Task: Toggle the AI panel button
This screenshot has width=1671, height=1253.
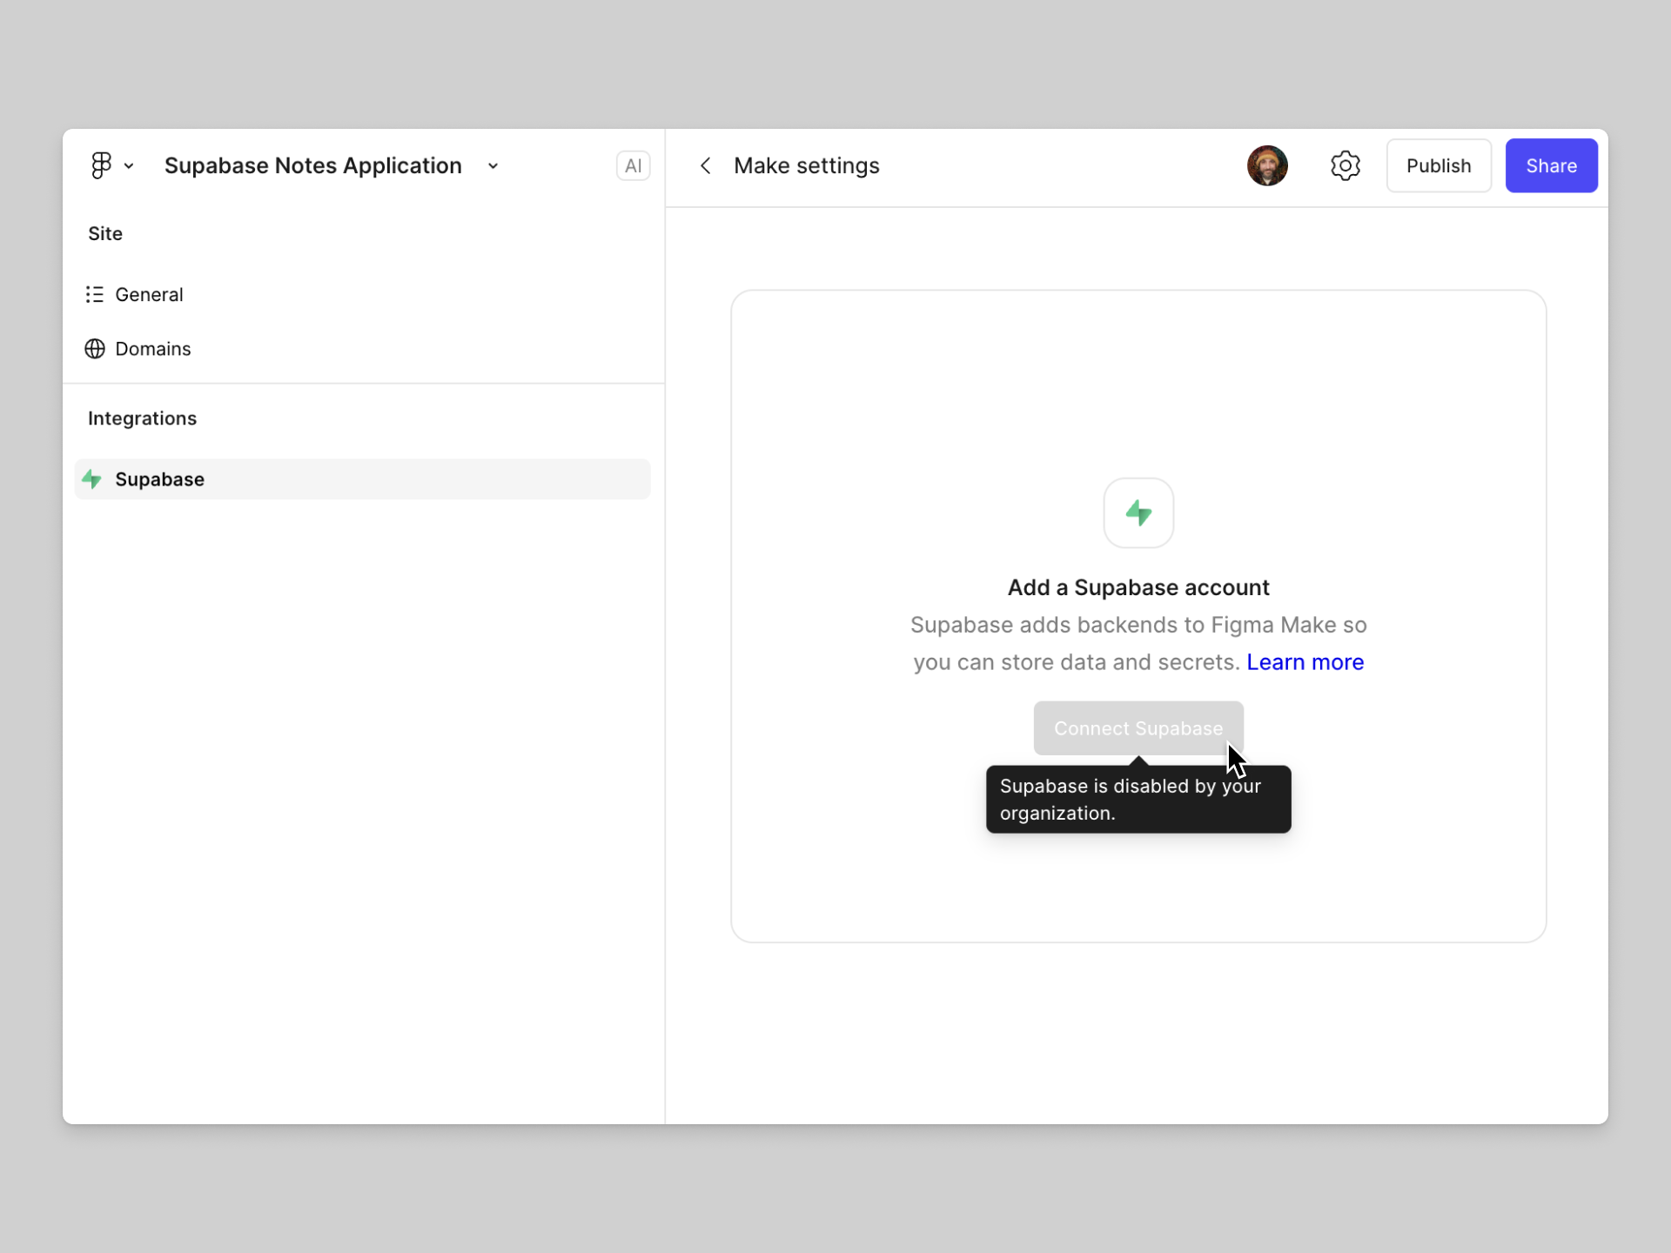Action: [x=633, y=165]
